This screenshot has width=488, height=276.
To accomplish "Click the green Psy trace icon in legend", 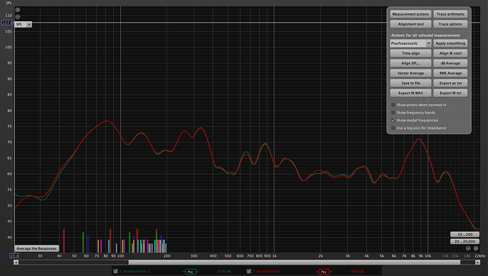I will 190,272.
